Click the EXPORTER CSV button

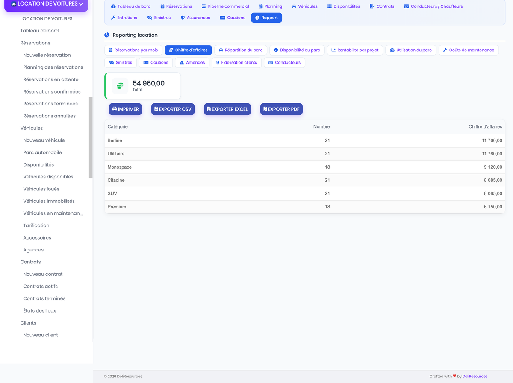tap(173, 109)
